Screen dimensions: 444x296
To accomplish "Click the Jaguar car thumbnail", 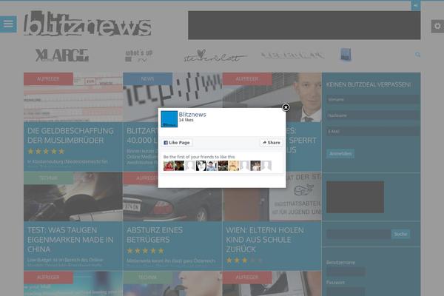I will pyautogui.click(x=172, y=197).
